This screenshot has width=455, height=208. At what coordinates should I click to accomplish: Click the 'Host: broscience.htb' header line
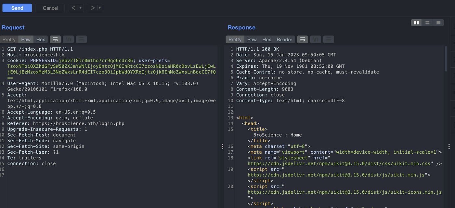click(36, 55)
